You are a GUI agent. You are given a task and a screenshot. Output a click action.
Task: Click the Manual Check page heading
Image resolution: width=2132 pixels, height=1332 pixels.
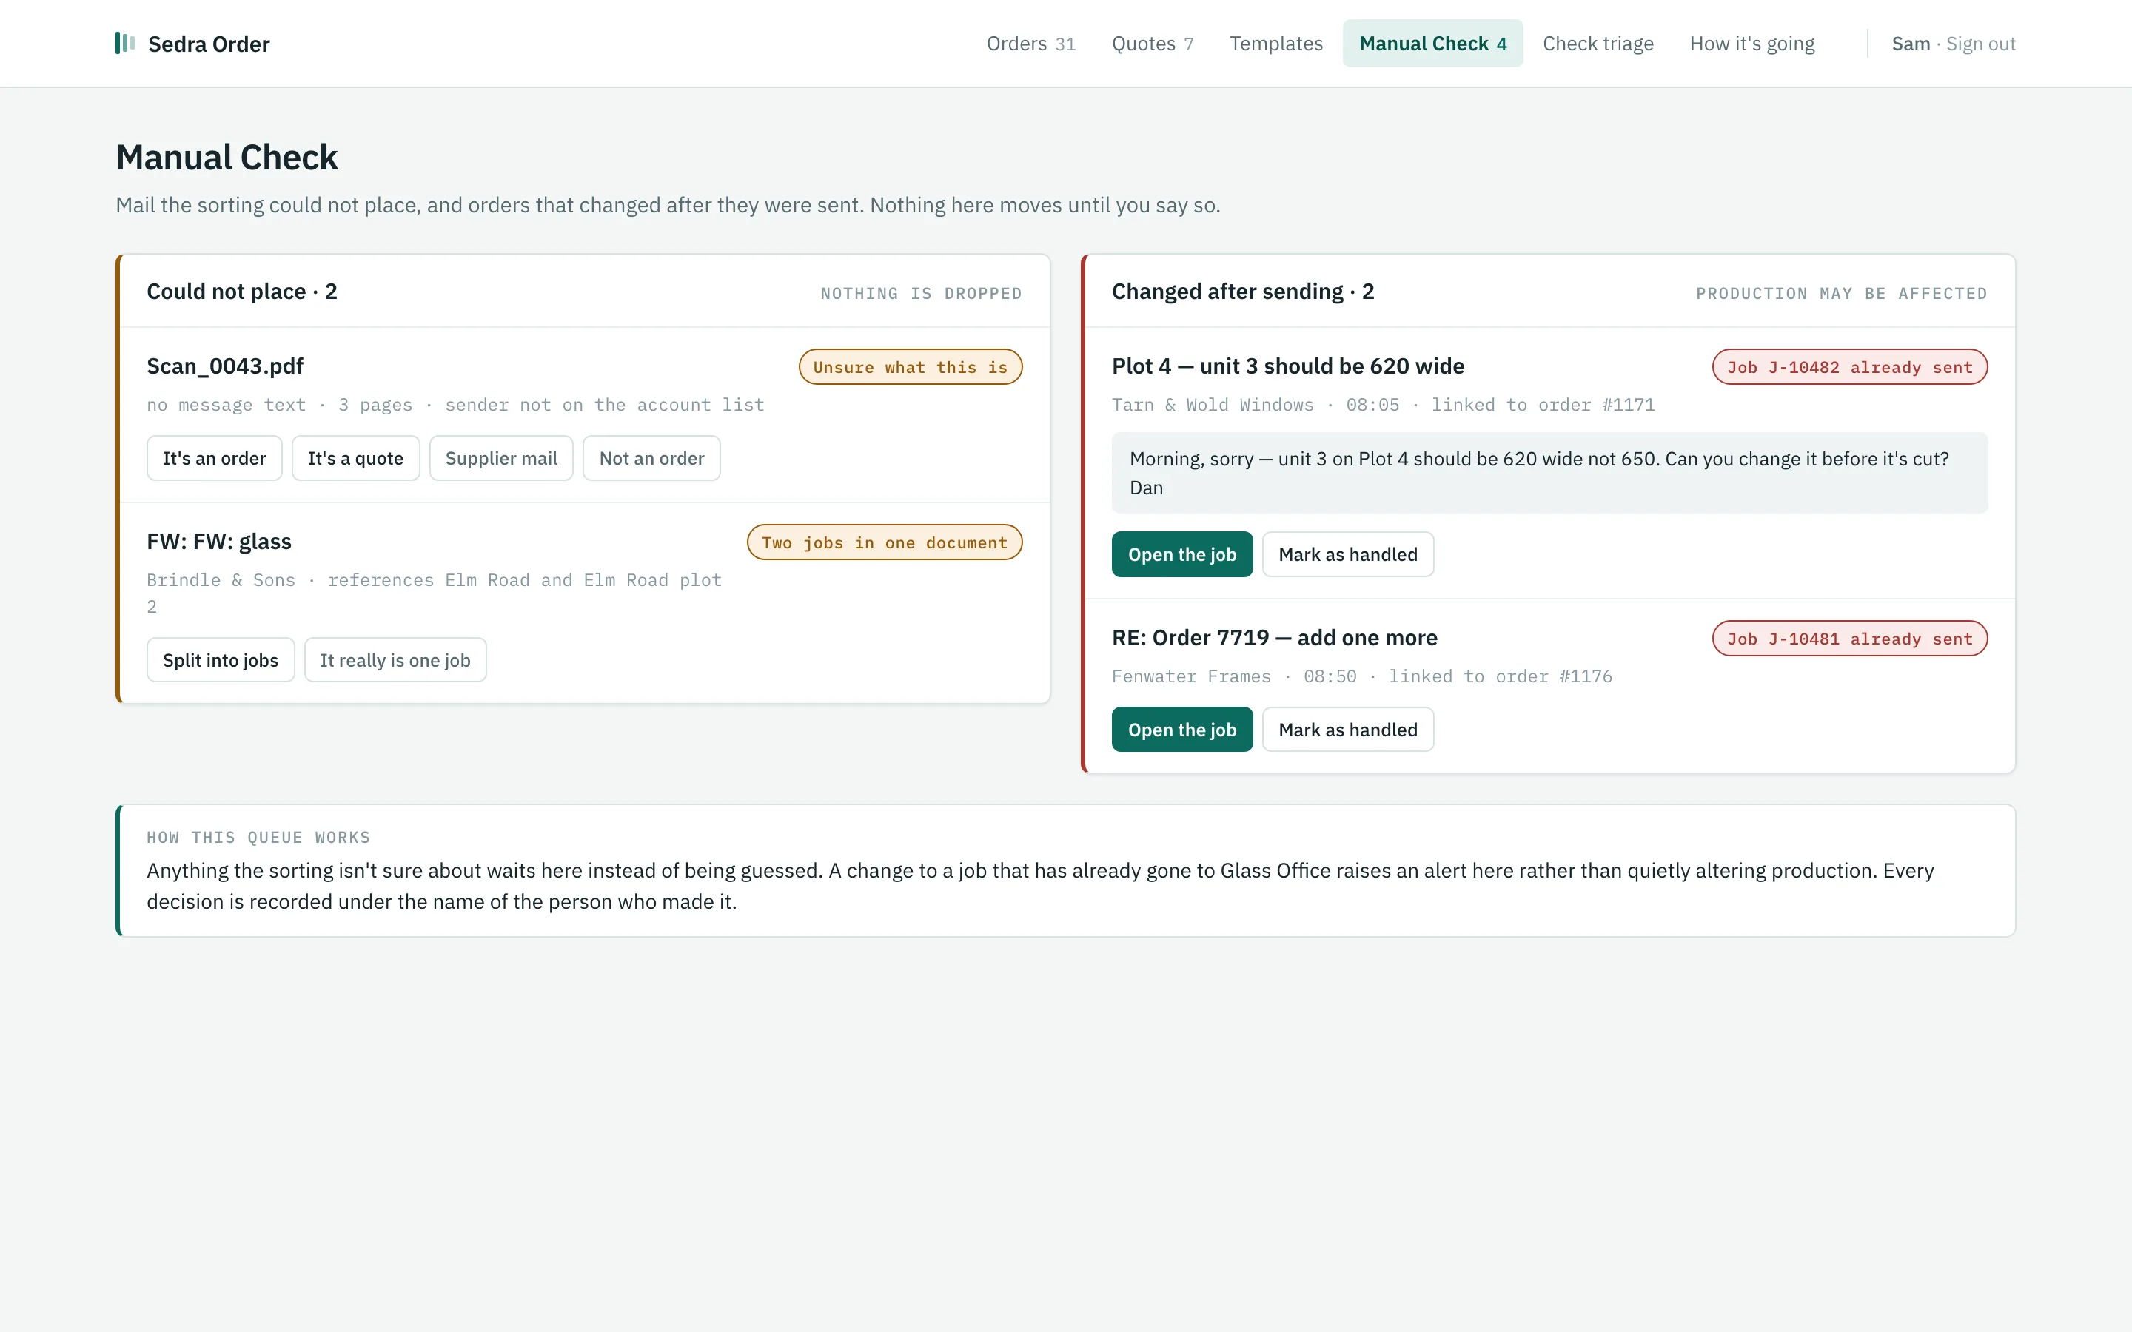pos(227,158)
